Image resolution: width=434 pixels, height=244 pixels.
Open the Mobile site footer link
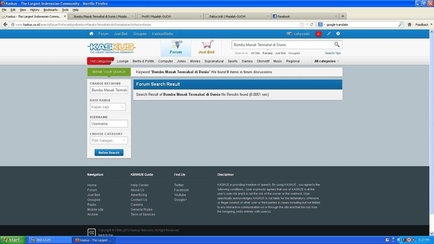95,209
